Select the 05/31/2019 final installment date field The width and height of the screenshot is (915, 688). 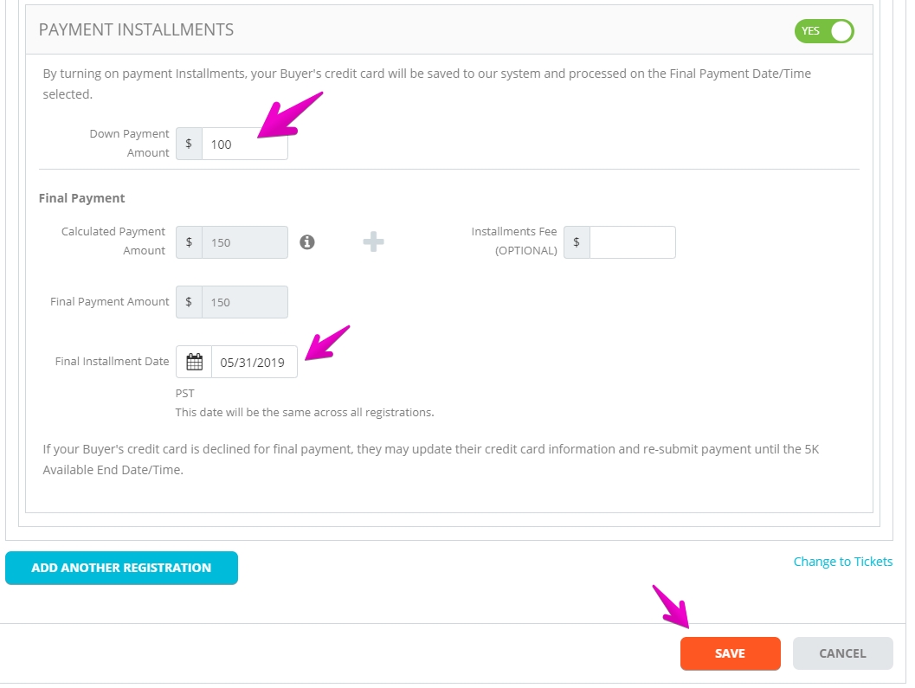tap(255, 362)
